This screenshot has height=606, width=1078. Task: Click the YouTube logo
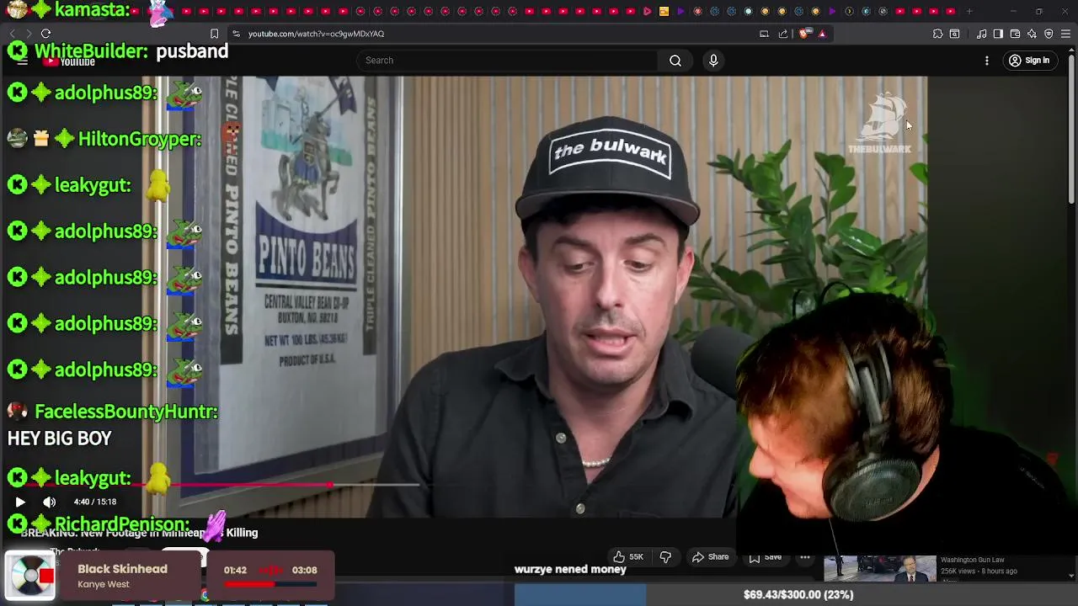(x=69, y=61)
